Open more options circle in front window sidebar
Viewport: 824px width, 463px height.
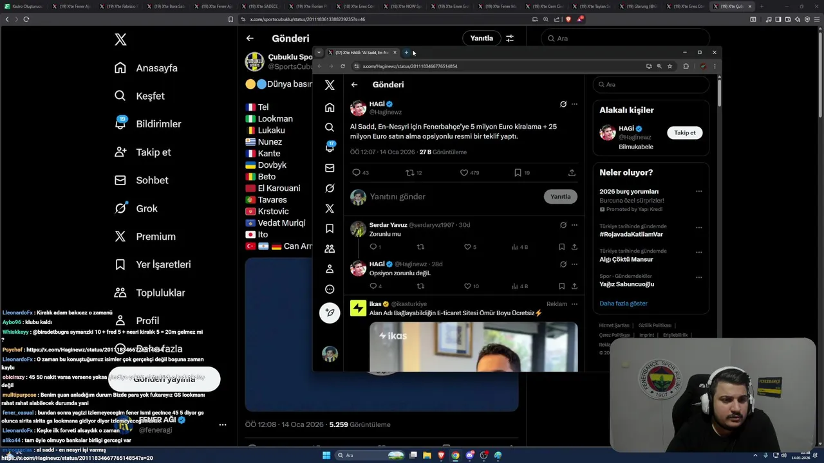click(330, 289)
